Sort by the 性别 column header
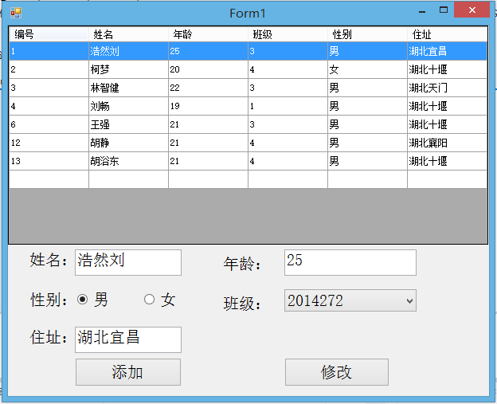 click(367, 34)
